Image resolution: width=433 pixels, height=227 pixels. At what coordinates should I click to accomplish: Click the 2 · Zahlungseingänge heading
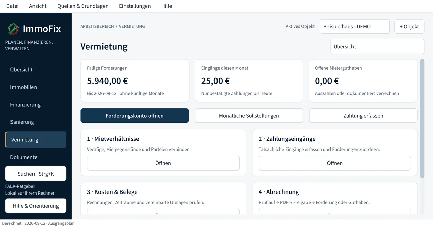287,139
